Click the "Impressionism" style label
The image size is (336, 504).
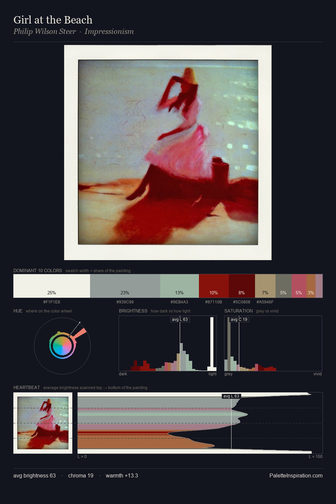(109, 31)
